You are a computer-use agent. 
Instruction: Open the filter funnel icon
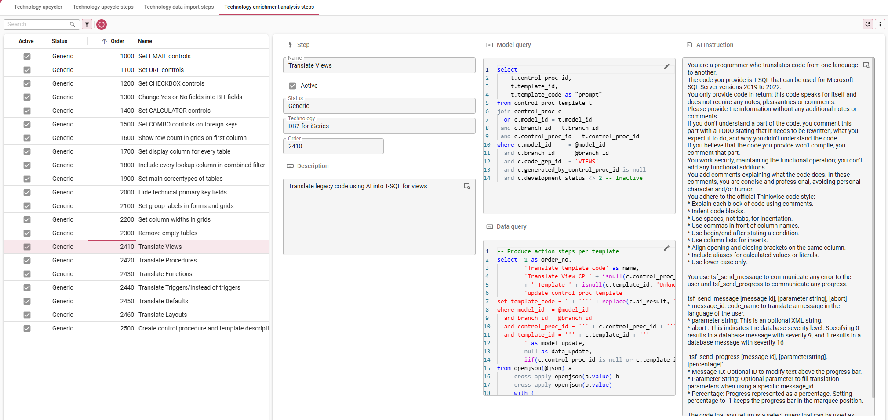(x=87, y=25)
